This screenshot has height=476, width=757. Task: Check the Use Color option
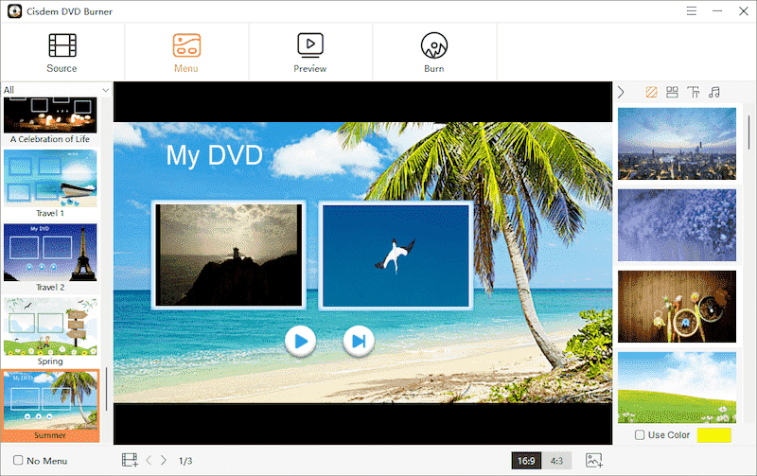click(x=641, y=435)
